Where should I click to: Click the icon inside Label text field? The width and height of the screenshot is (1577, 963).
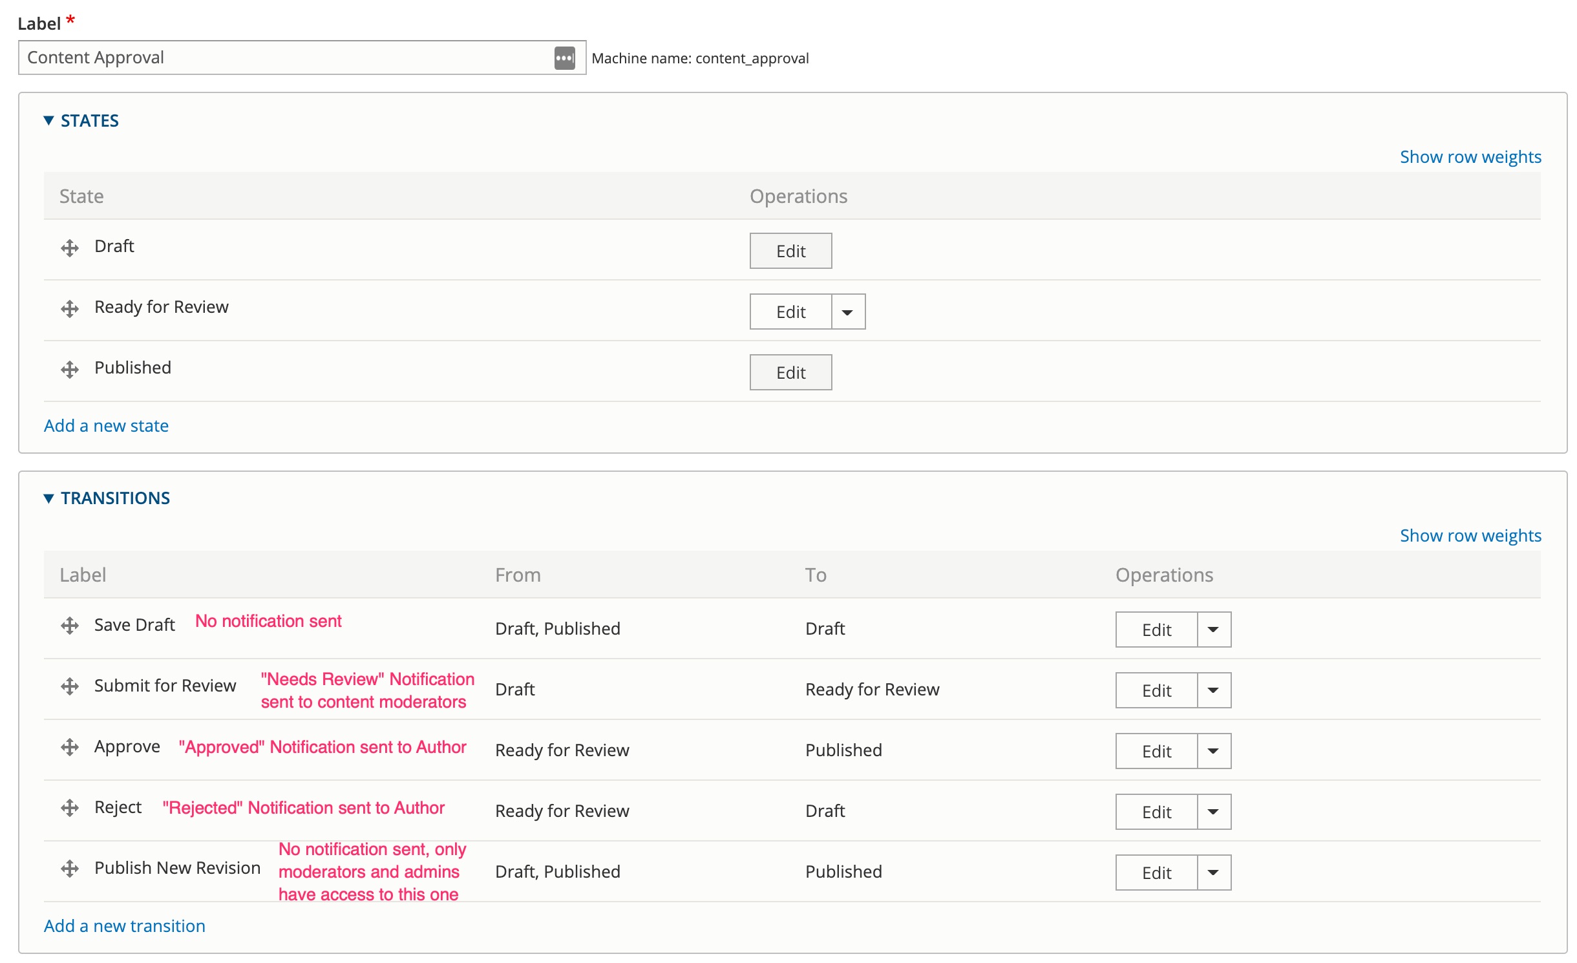click(x=564, y=58)
